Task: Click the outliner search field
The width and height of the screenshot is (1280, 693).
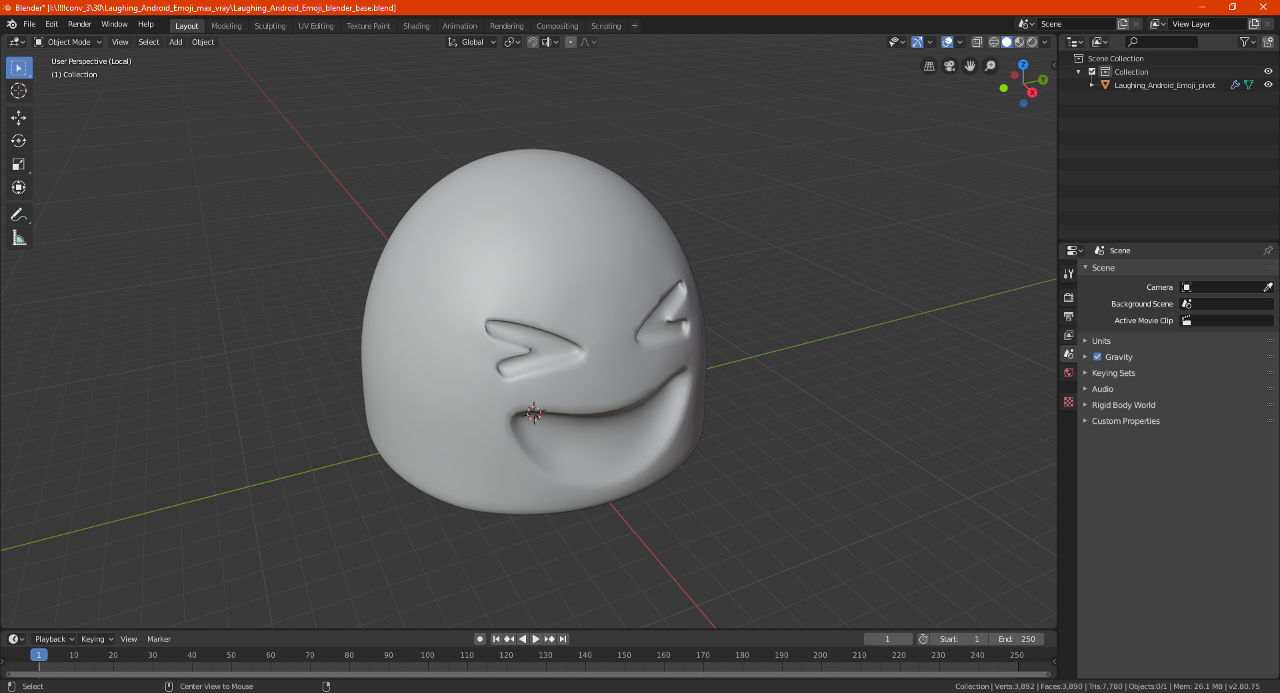Action: coord(1161,42)
